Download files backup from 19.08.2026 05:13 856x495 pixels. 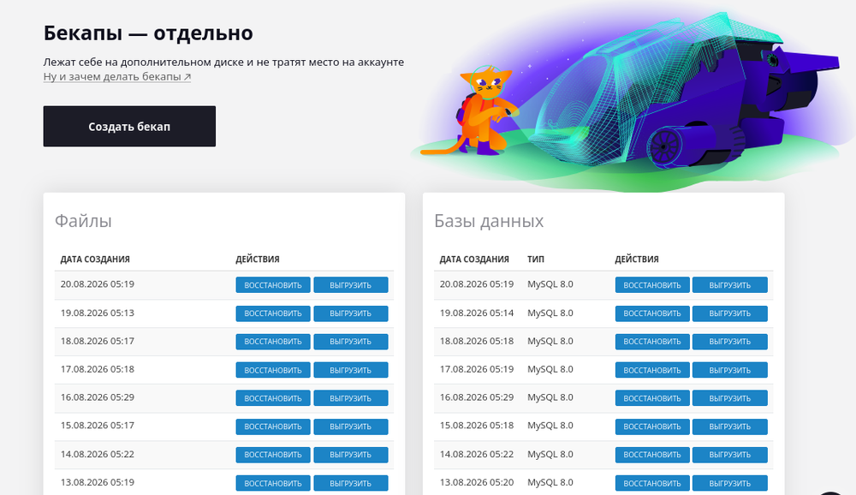[350, 313]
